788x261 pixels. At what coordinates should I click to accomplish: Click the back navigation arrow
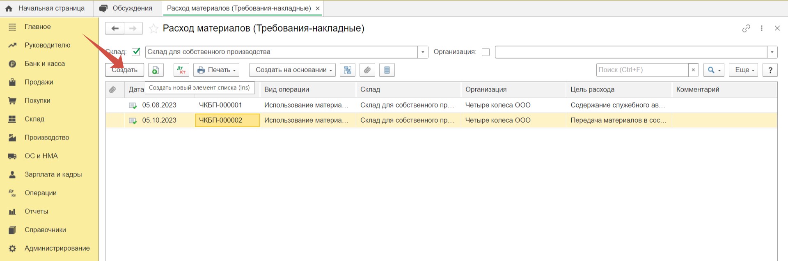pyautogui.click(x=115, y=28)
